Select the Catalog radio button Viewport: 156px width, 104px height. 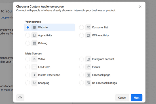click(28, 43)
